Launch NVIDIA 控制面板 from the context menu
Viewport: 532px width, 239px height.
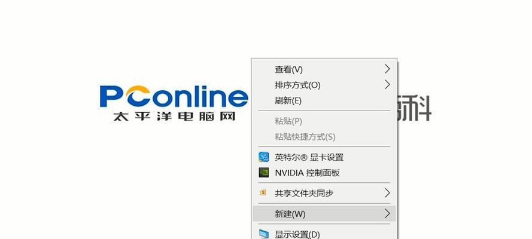click(324, 173)
